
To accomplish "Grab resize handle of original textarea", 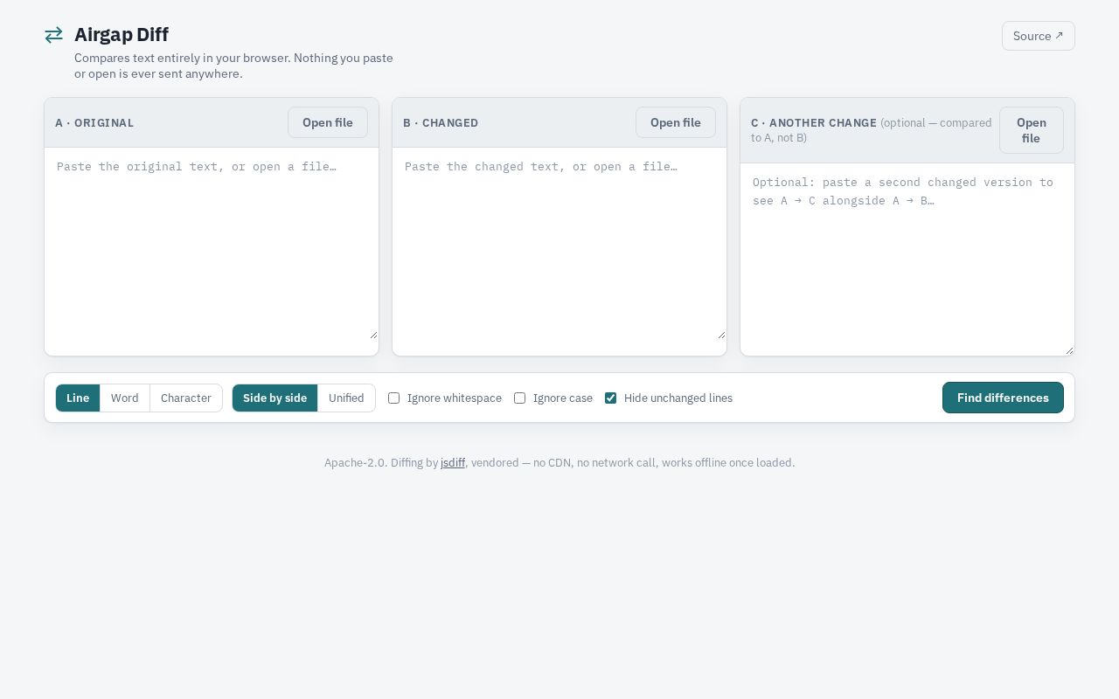I will click(373, 335).
